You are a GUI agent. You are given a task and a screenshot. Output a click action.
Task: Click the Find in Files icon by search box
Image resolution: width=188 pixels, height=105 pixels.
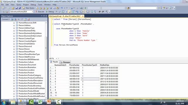pos(128,8)
